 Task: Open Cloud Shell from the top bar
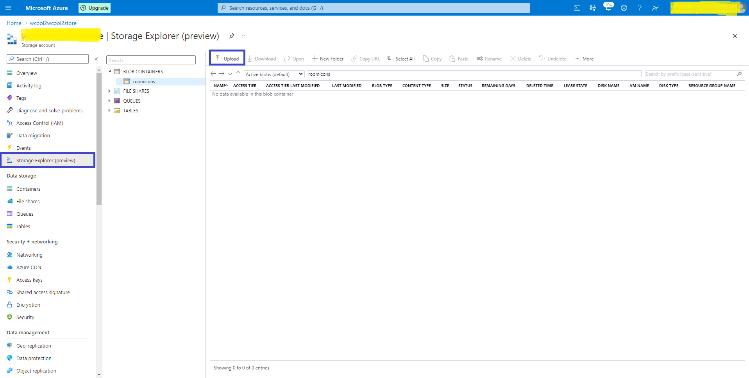(577, 8)
